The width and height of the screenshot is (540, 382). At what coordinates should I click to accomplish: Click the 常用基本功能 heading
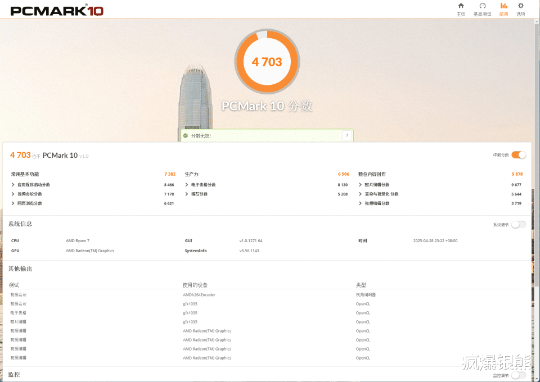[x=25, y=174]
